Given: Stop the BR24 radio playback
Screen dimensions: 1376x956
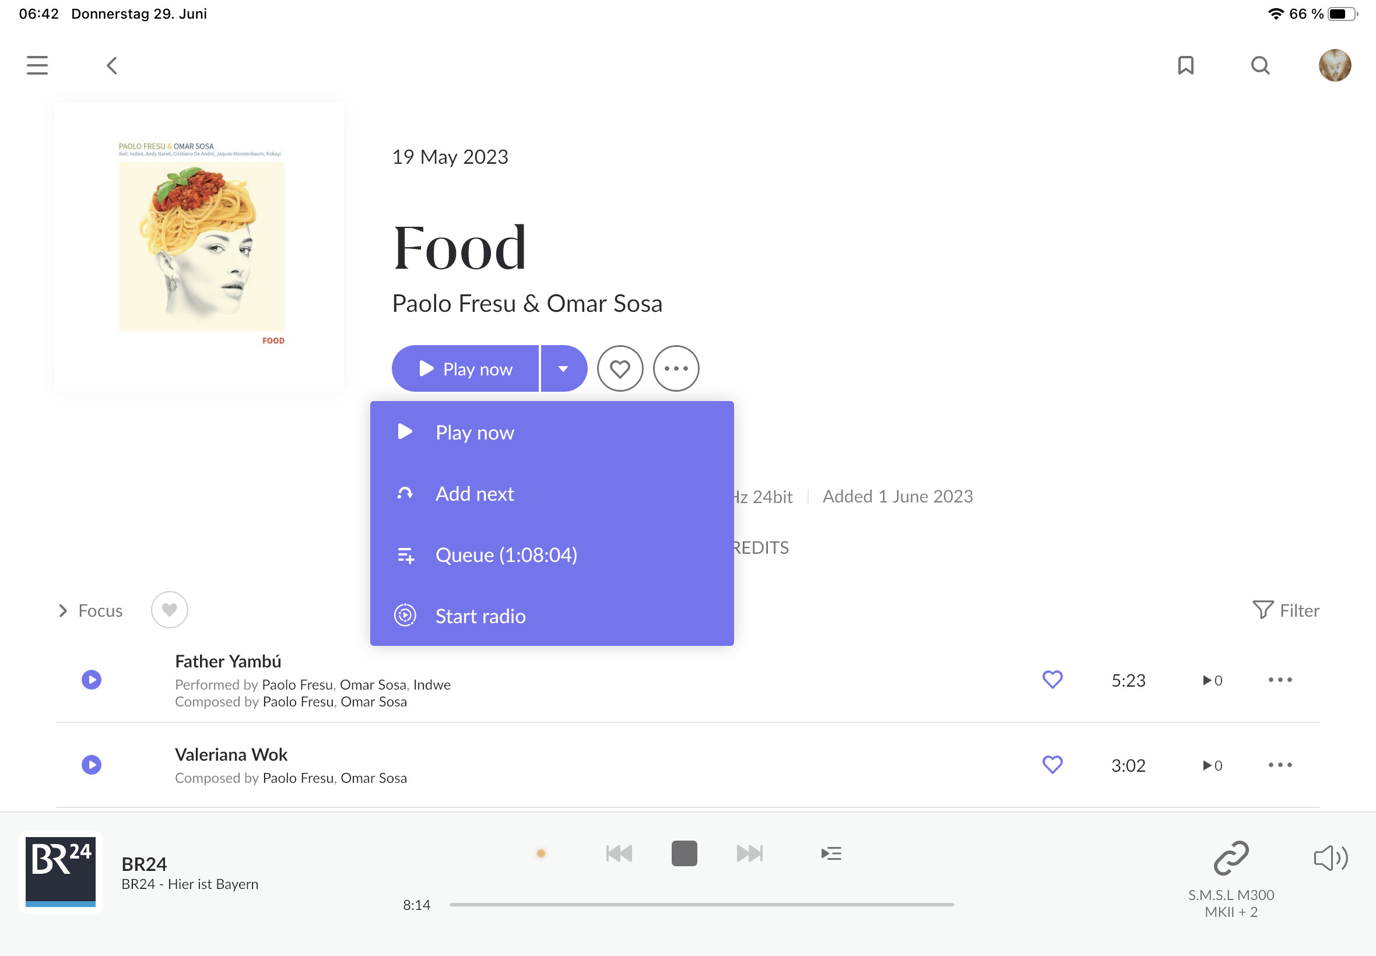Looking at the screenshot, I should pyautogui.click(x=684, y=853).
